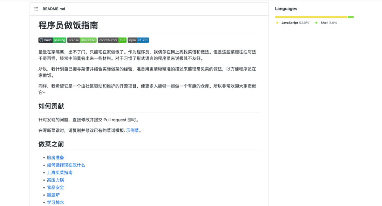Image resolution: width=382 pixels, height=206 pixels.
Task: Visit the 学习焯水 link
Action: (55, 202)
